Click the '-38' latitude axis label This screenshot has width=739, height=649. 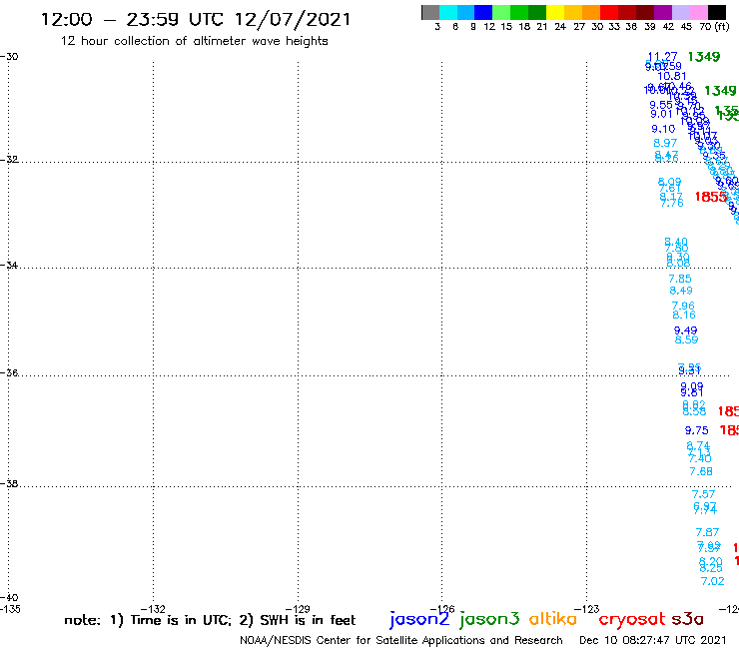click(x=9, y=484)
